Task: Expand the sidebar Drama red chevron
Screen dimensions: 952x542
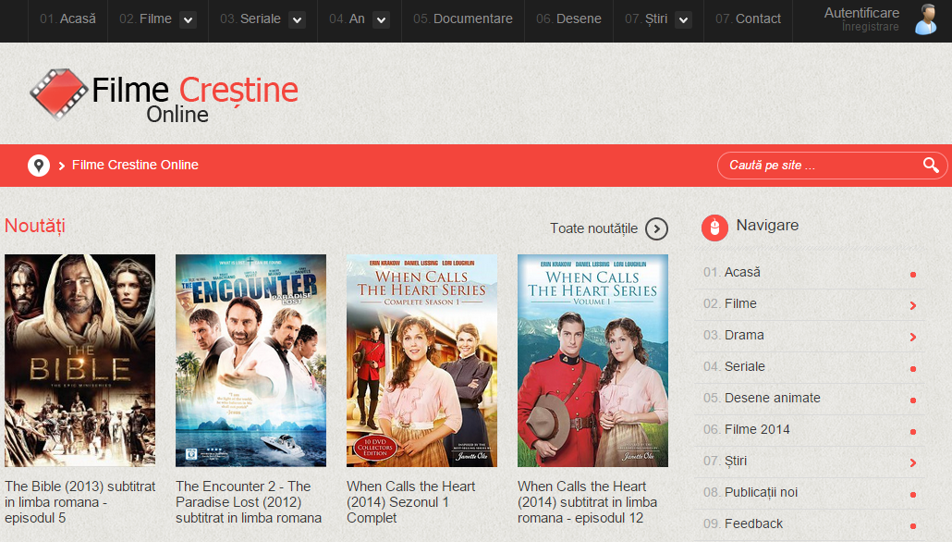Action: [x=912, y=338]
